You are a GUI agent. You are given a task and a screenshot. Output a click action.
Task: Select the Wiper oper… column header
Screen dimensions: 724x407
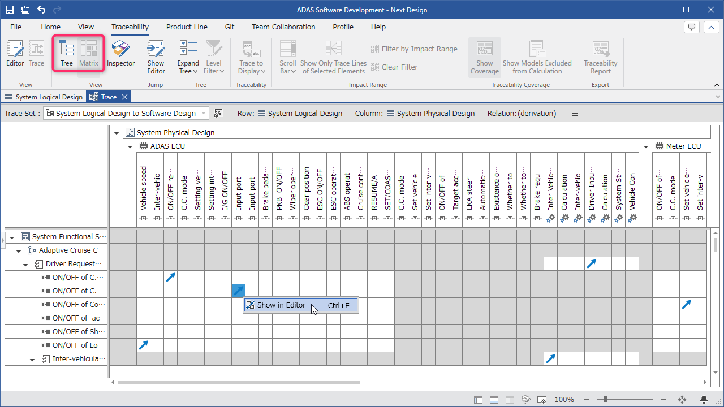click(293, 190)
